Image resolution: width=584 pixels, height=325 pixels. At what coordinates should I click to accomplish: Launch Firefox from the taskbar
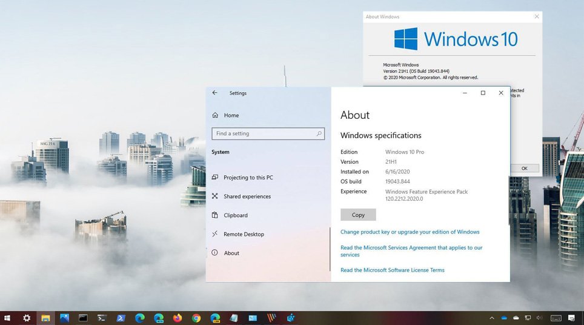click(177, 318)
